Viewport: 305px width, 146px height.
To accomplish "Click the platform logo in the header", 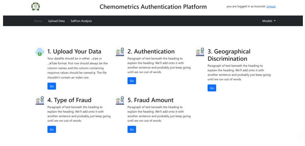I will tap(36, 6).
